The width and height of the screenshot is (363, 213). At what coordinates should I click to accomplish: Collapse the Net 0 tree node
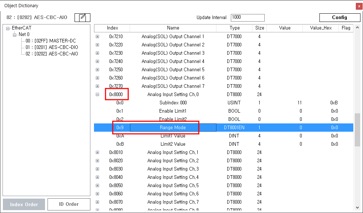(x=15, y=35)
